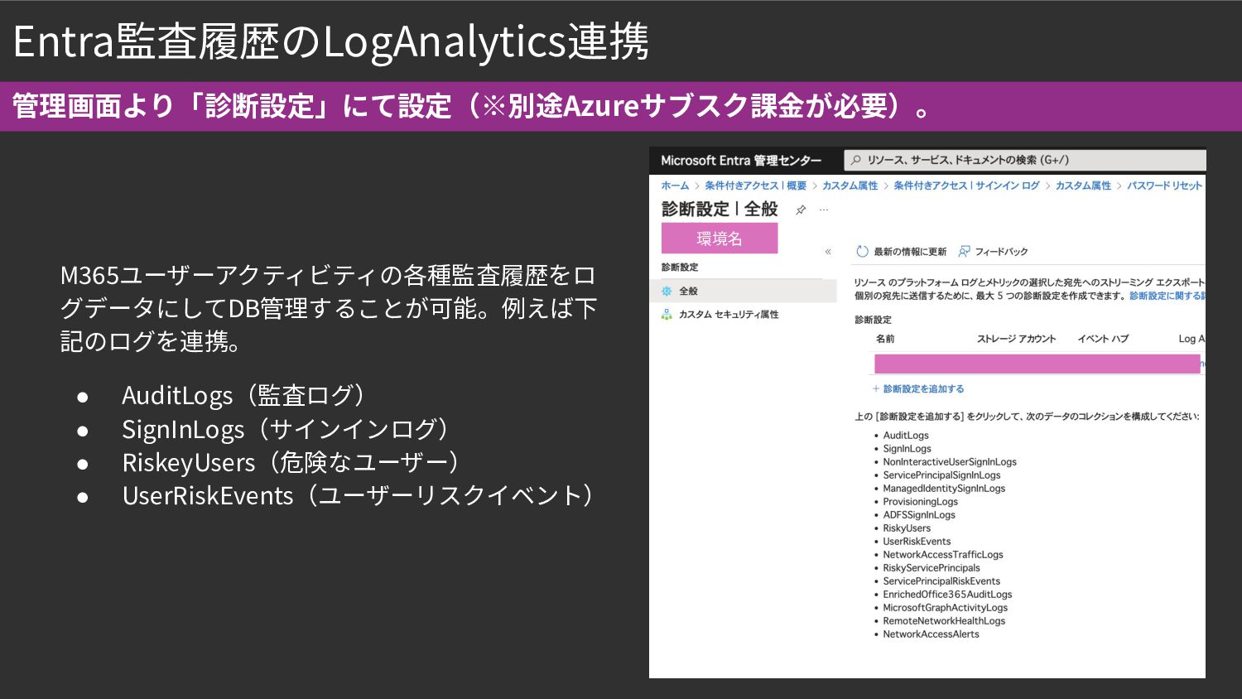Screen dimensions: 1242x699
Task: Select ProvisioningLogs list entry
Action: [x=920, y=502]
